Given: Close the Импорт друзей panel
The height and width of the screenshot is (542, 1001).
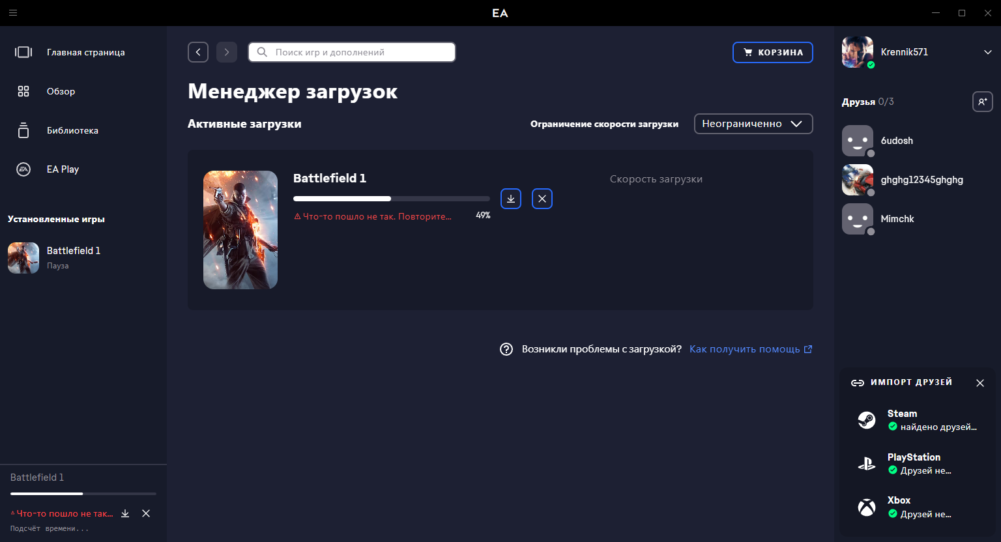Looking at the screenshot, I should pyautogui.click(x=980, y=383).
